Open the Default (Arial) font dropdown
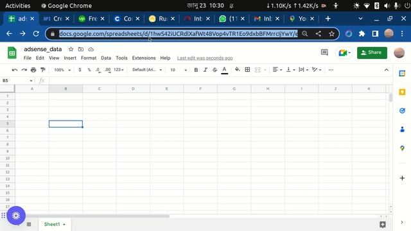This screenshot has width=411, height=231. point(147,70)
